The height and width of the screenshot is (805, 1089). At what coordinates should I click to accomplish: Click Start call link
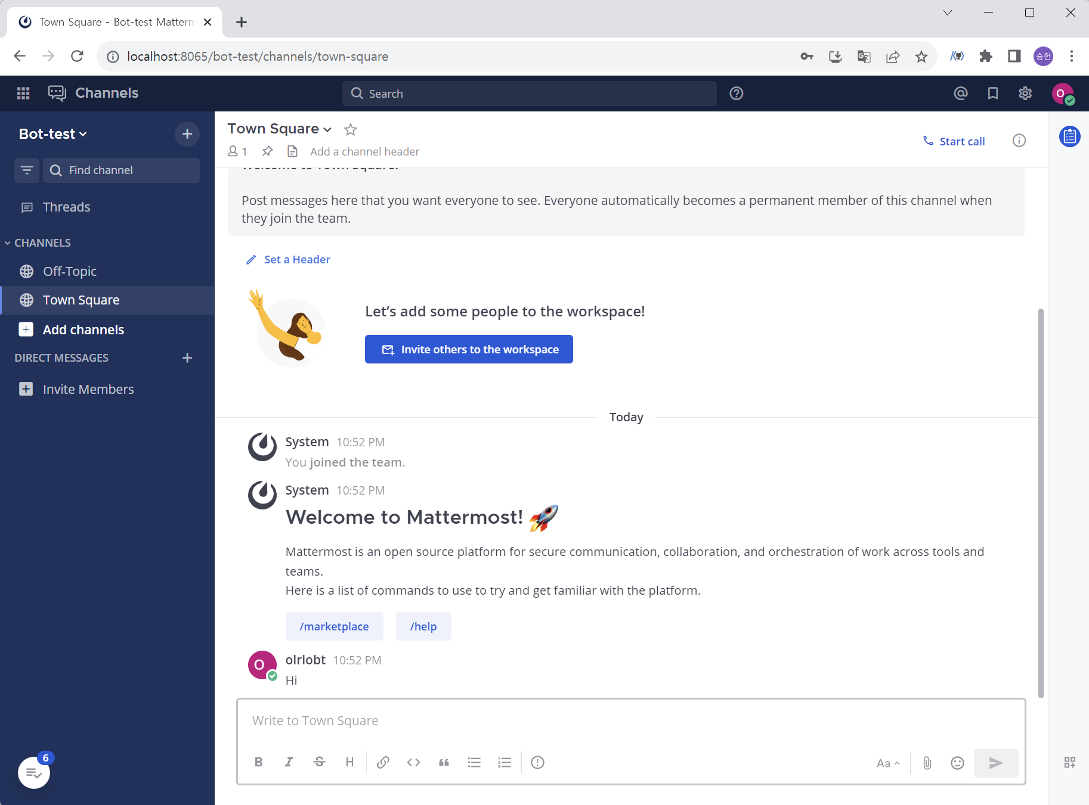click(954, 141)
